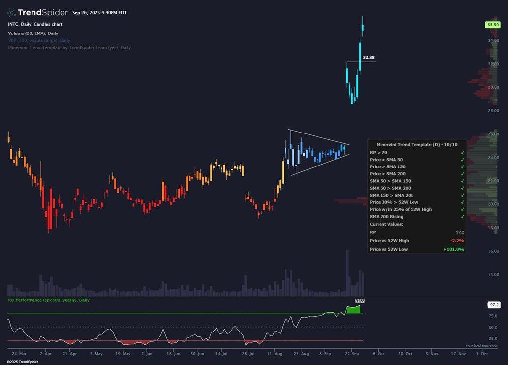The height and width of the screenshot is (365, 508).
Task: Click the check mark for SMA 150 > SMA 200
Action: point(462,196)
